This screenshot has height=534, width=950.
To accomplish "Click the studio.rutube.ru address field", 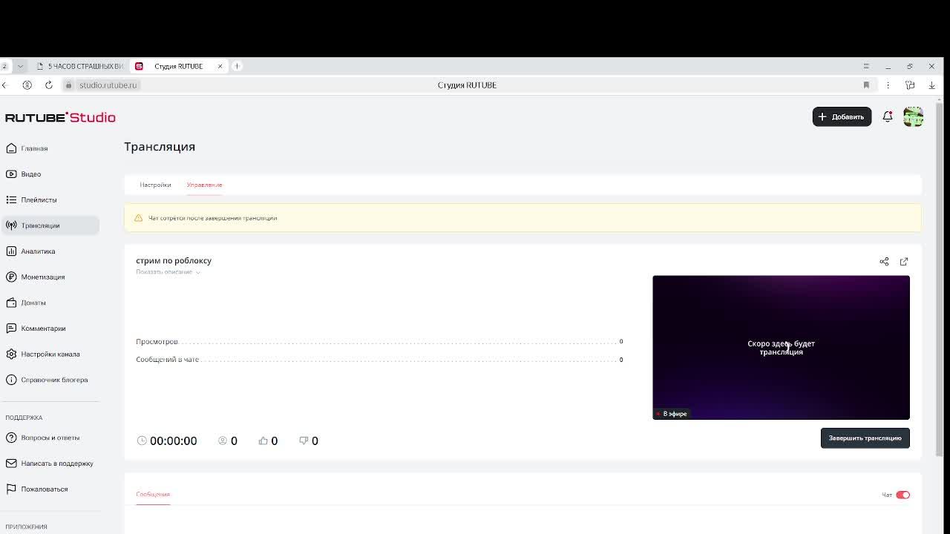I will click(x=108, y=85).
